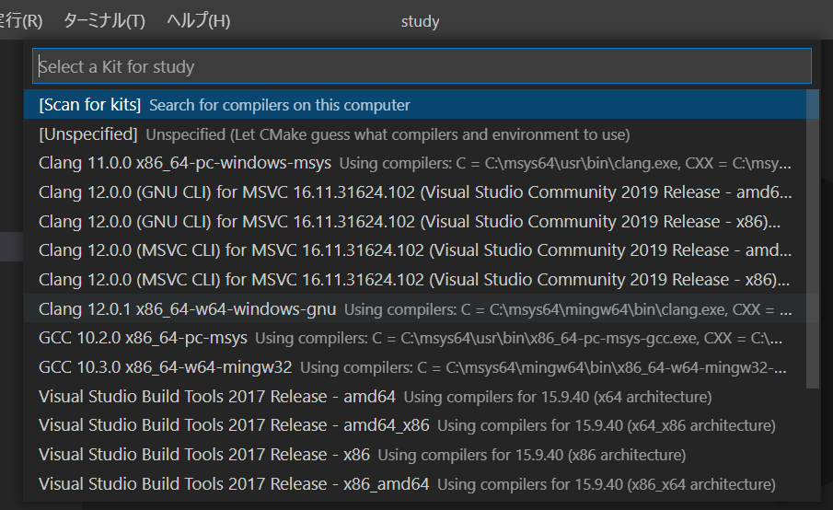Viewport: 833px width, 510px height.
Task: Choose Build Tools 2017 Release amd64_x86 kit
Action: coord(415,425)
